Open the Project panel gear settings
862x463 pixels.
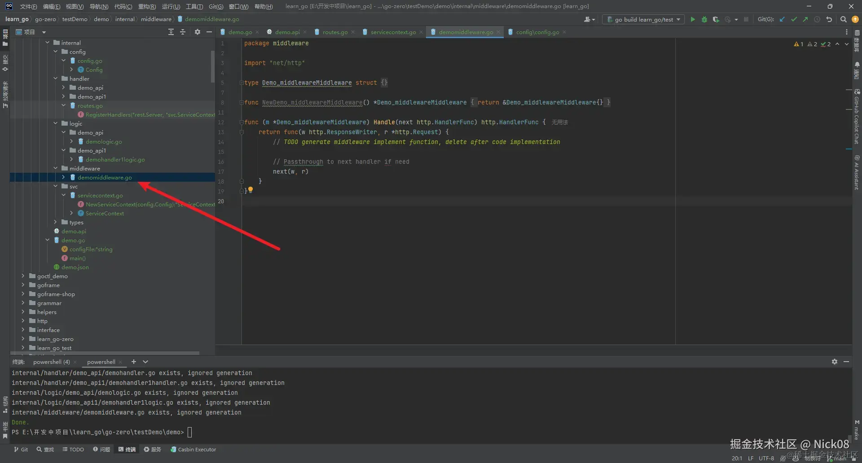pyautogui.click(x=197, y=32)
